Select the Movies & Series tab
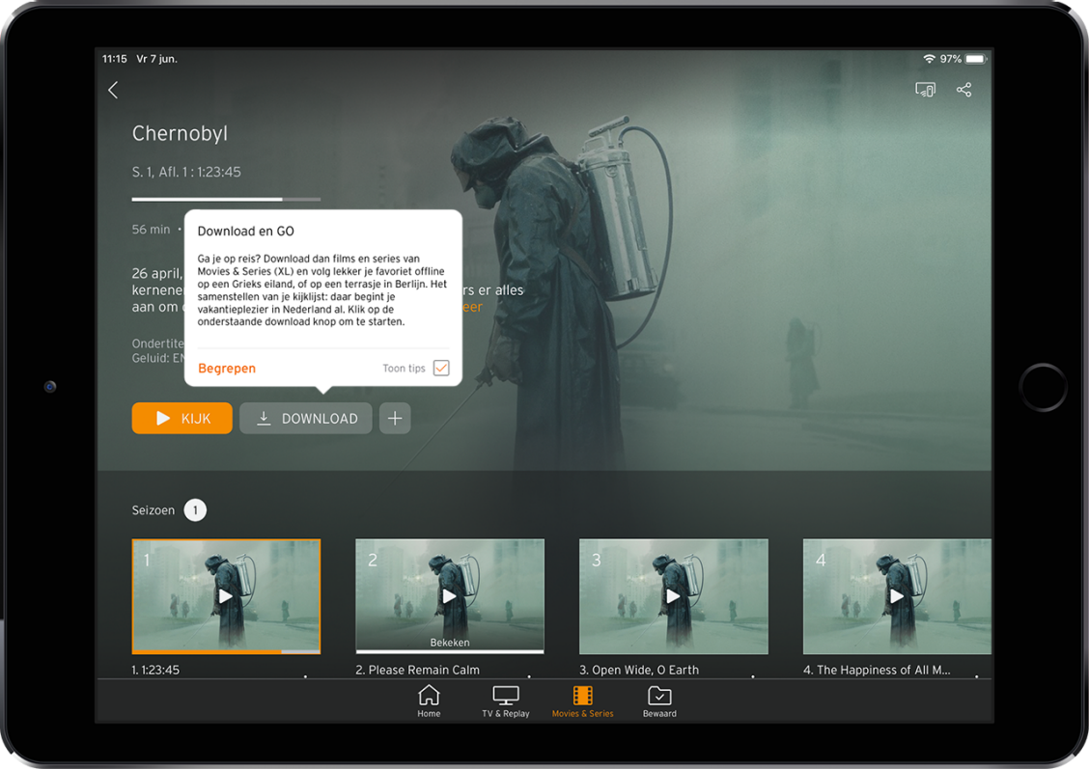The height and width of the screenshot is (769, 1089). pos(583,701)
